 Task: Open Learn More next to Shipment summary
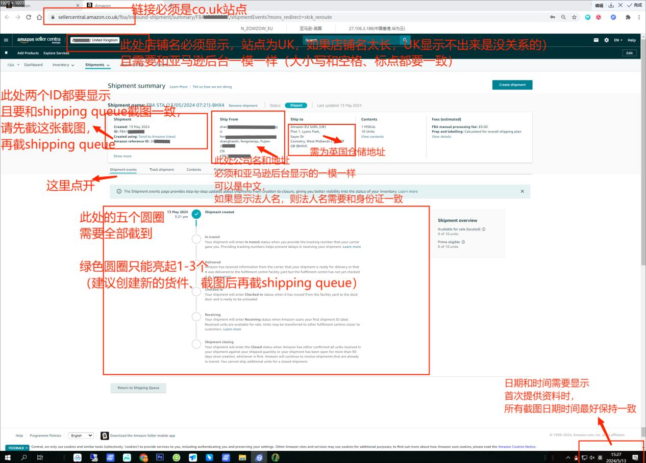click(x=179, y=87)
